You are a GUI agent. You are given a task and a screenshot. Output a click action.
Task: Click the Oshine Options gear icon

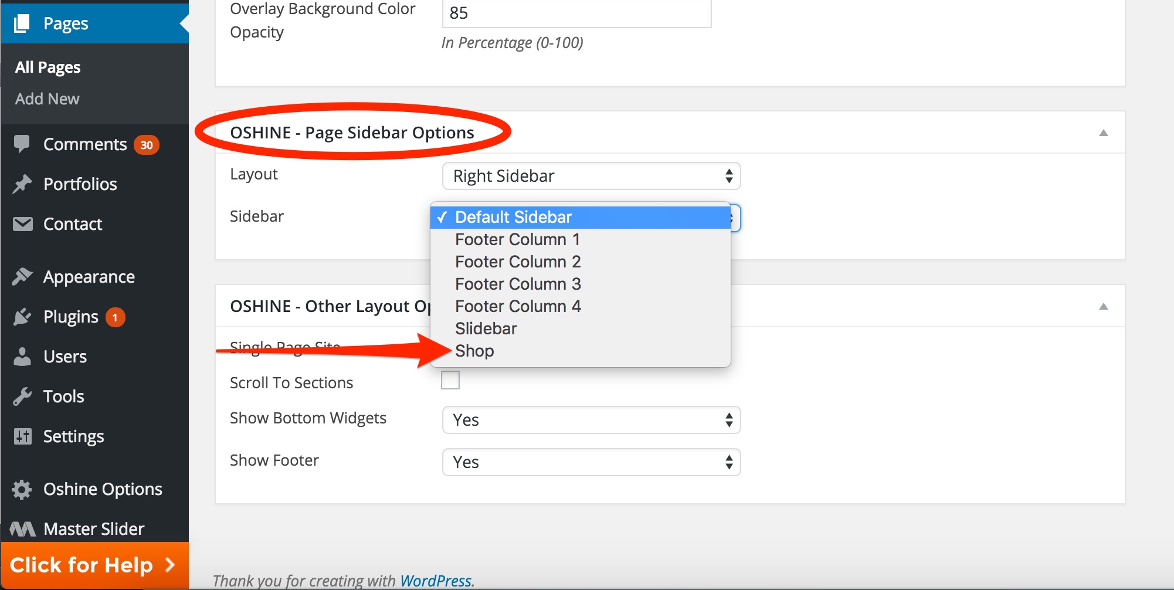pyautogui.click(x=22, y=489)
